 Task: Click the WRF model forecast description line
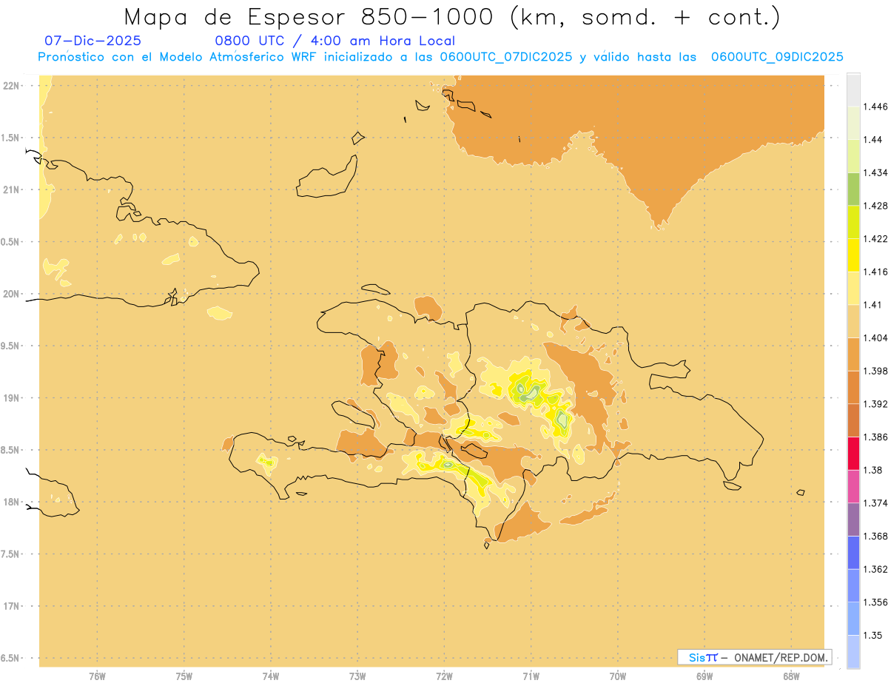click(x=440, y=57)
